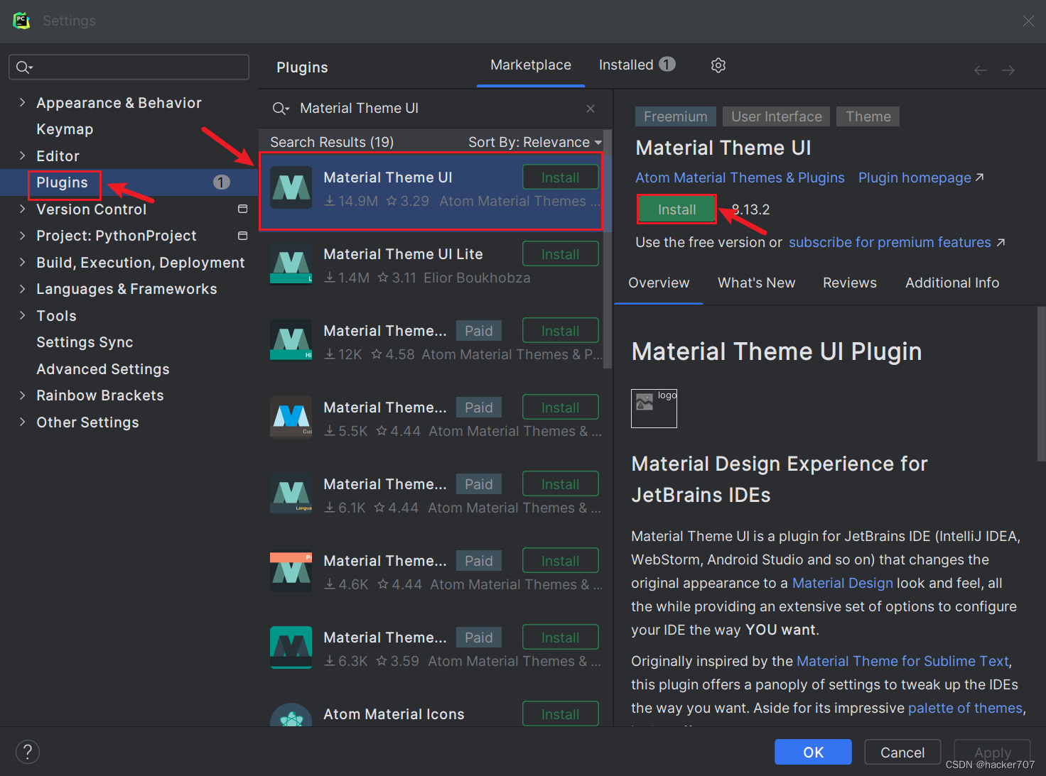The image size is (1046, 776).
Task: Open the Sort By: Relevance dropdown
Action: click(x=534, y=142)
